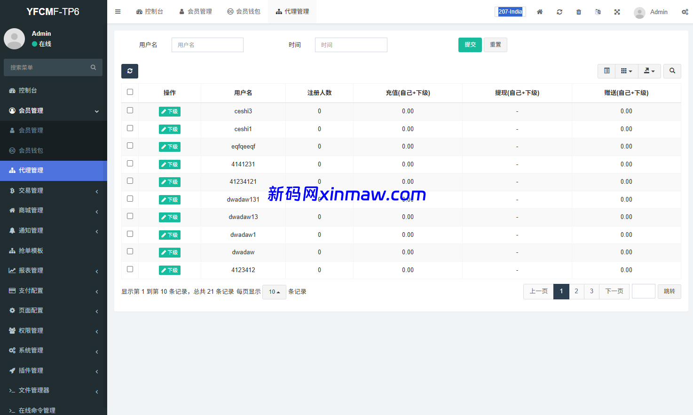693x415 pixels.
Task: Click the 用户名 filter input field
Action: 207,45
